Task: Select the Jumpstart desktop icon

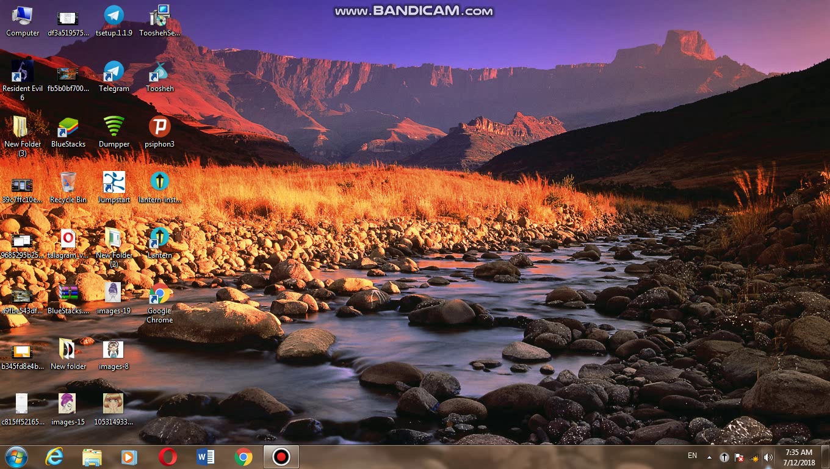Action: (x=114, y=184)
